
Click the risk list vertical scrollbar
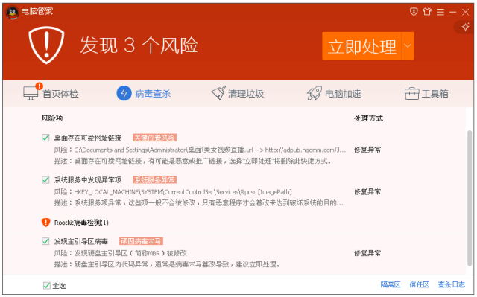tap(470, 199)
